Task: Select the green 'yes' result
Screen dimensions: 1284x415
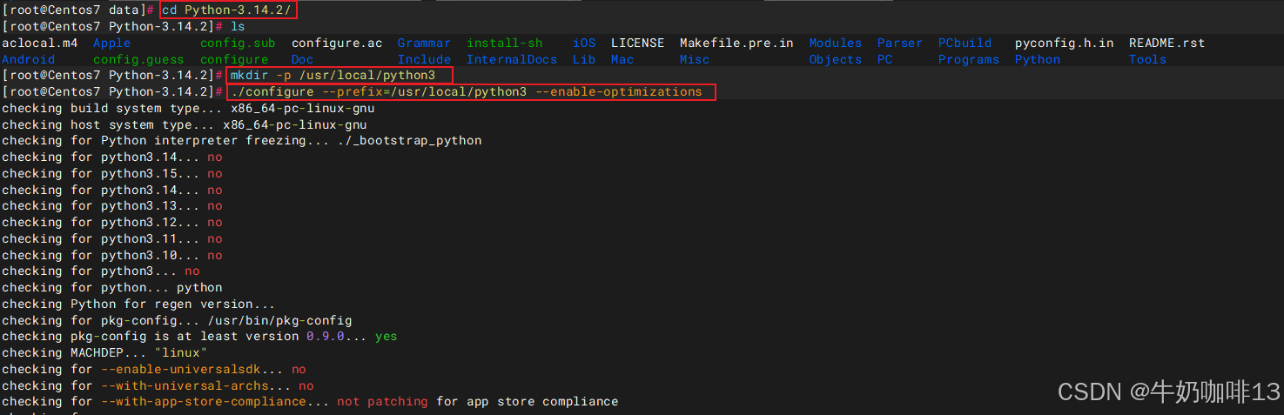Action: (387, 336)
